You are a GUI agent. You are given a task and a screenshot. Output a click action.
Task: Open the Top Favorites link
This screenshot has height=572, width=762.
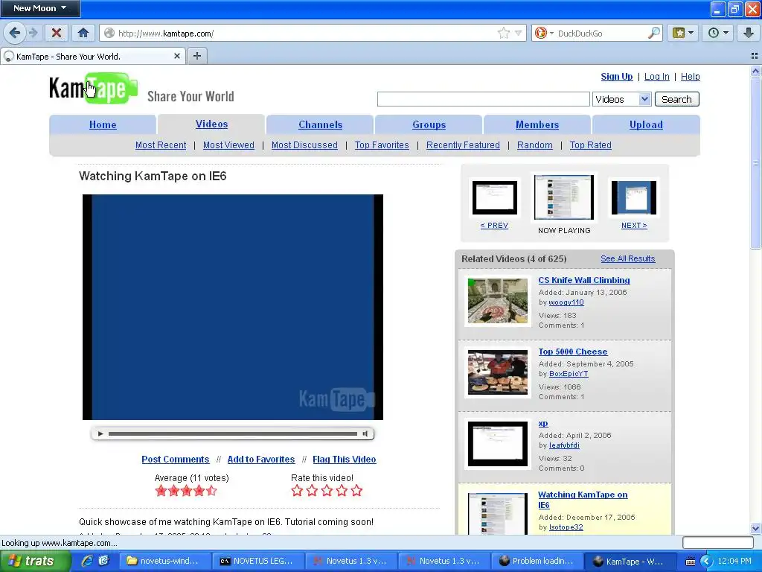382,145
